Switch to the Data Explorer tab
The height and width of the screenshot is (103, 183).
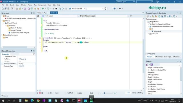click(168, 57)
